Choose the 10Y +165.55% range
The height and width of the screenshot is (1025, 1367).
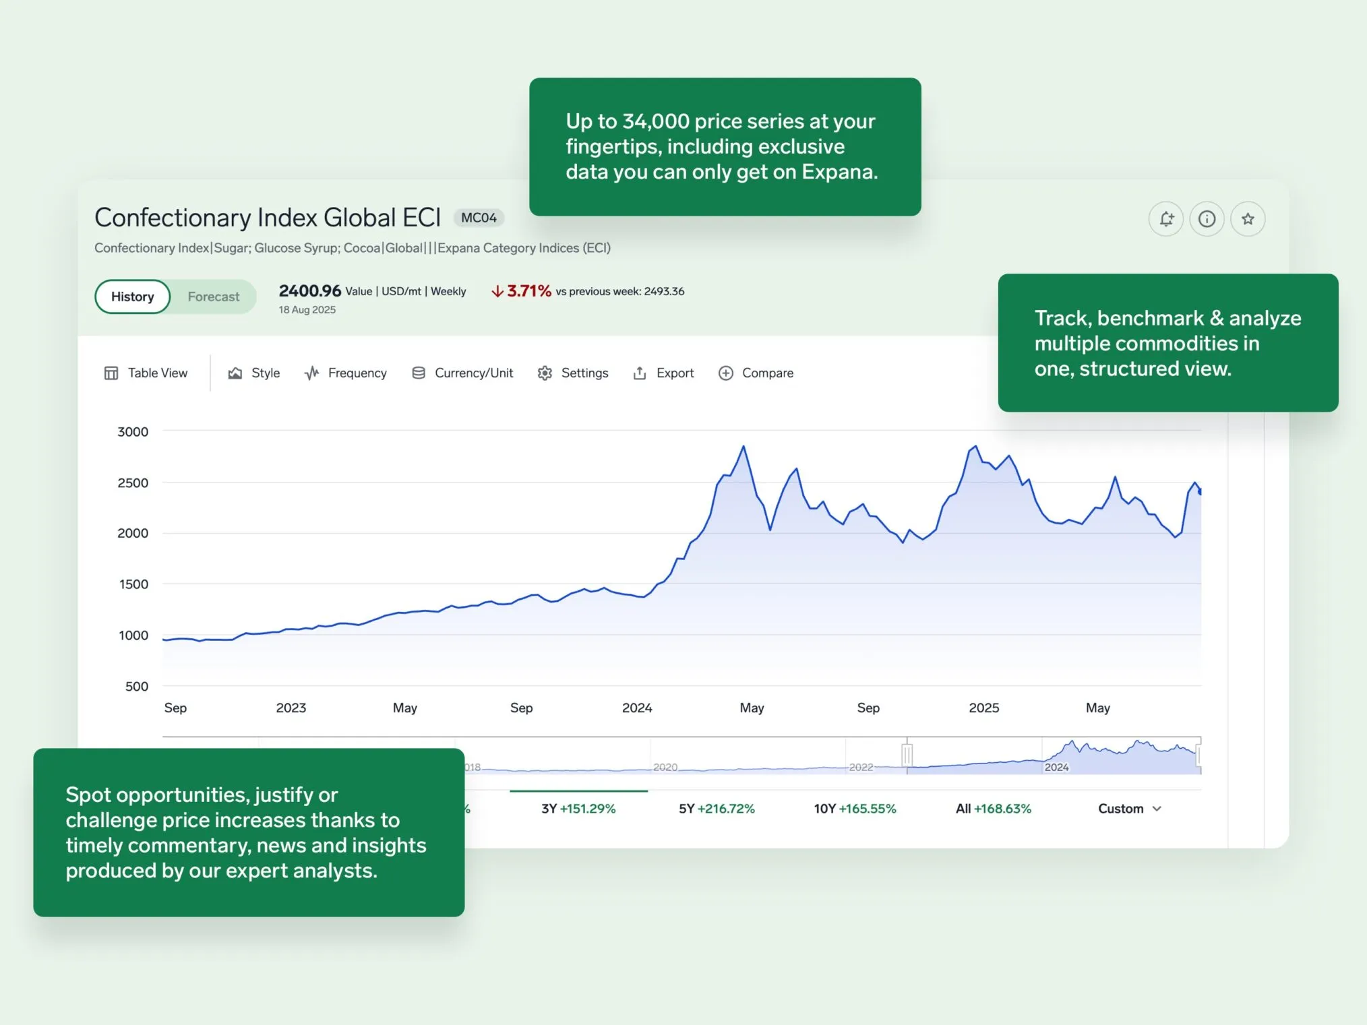click(855, 809)
